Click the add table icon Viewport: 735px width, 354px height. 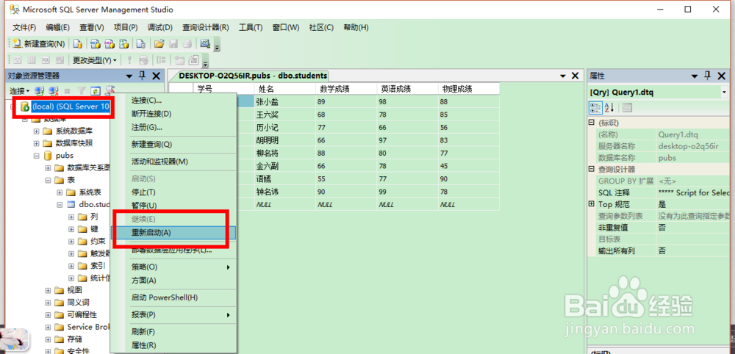179,60
